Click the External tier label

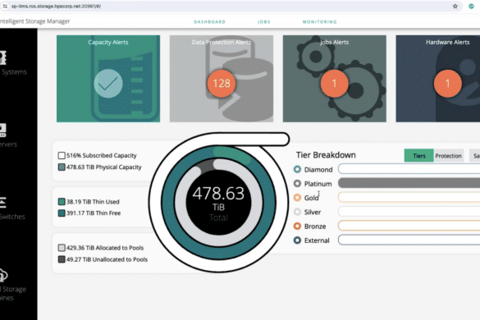(317, 240)
